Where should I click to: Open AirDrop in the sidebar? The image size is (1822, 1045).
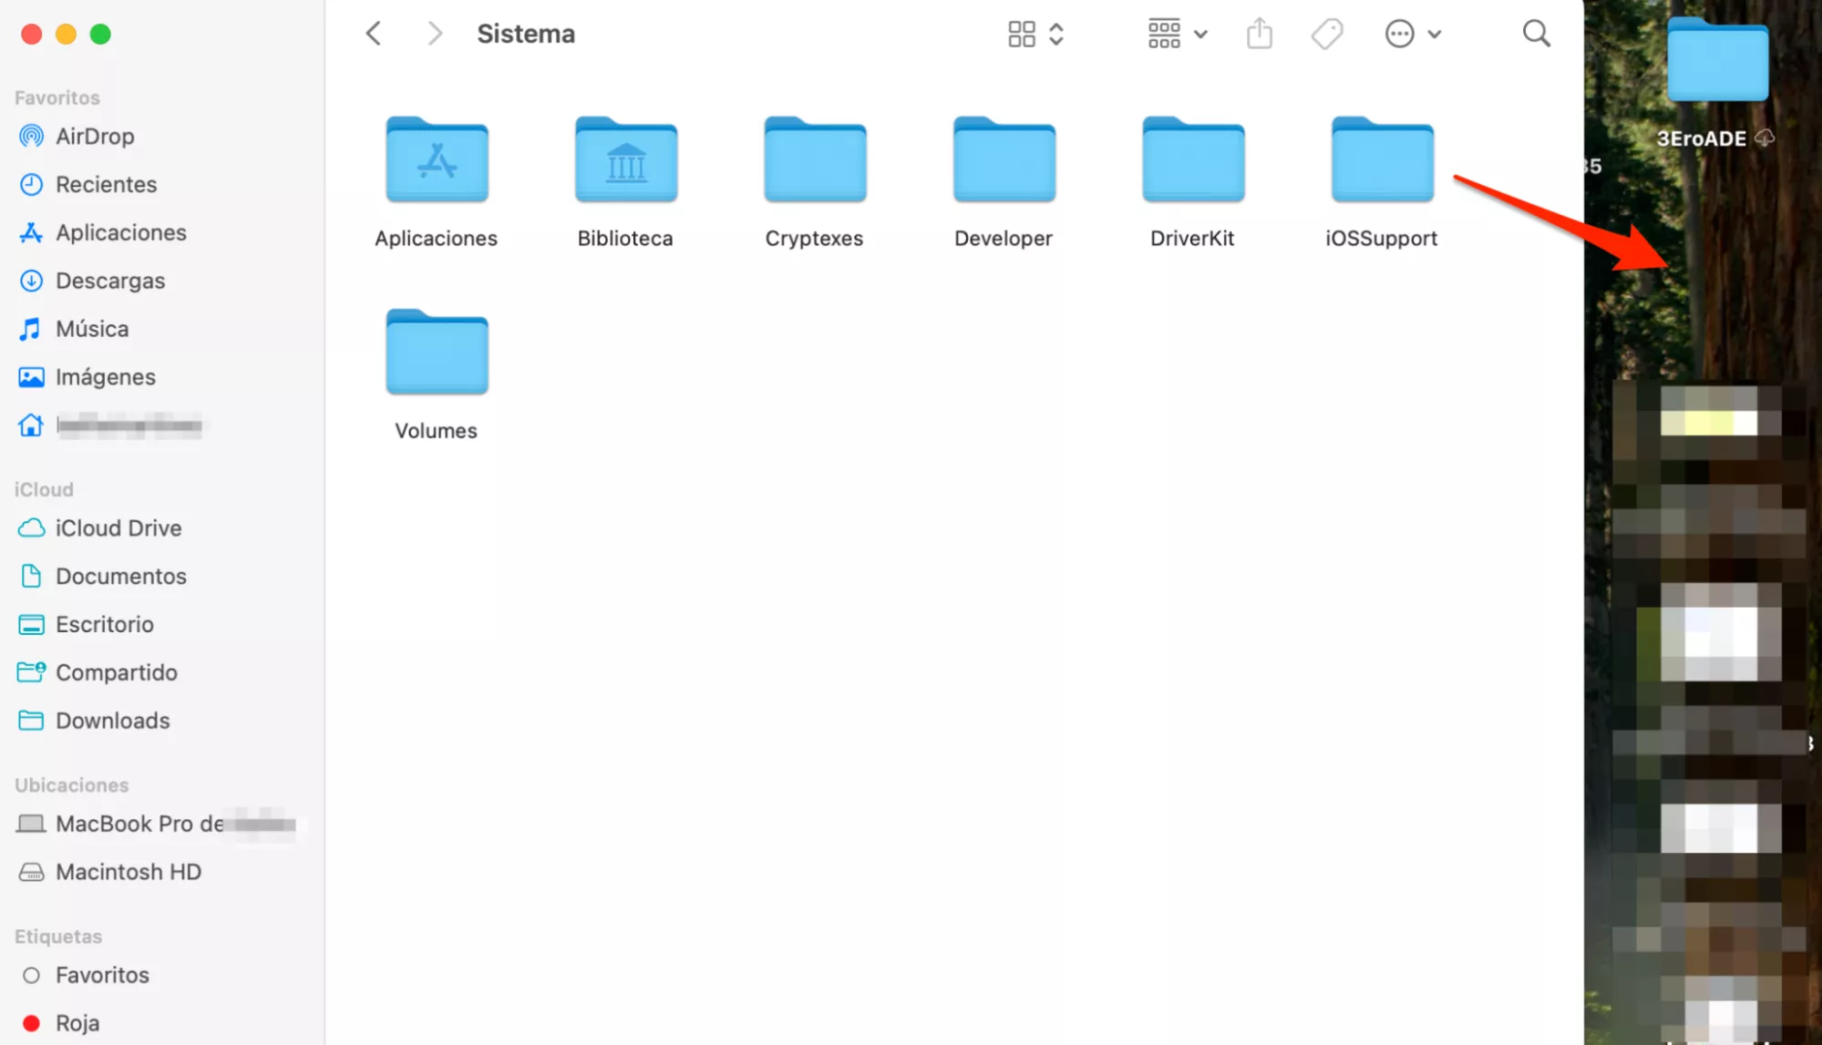[x=95, y=137]
